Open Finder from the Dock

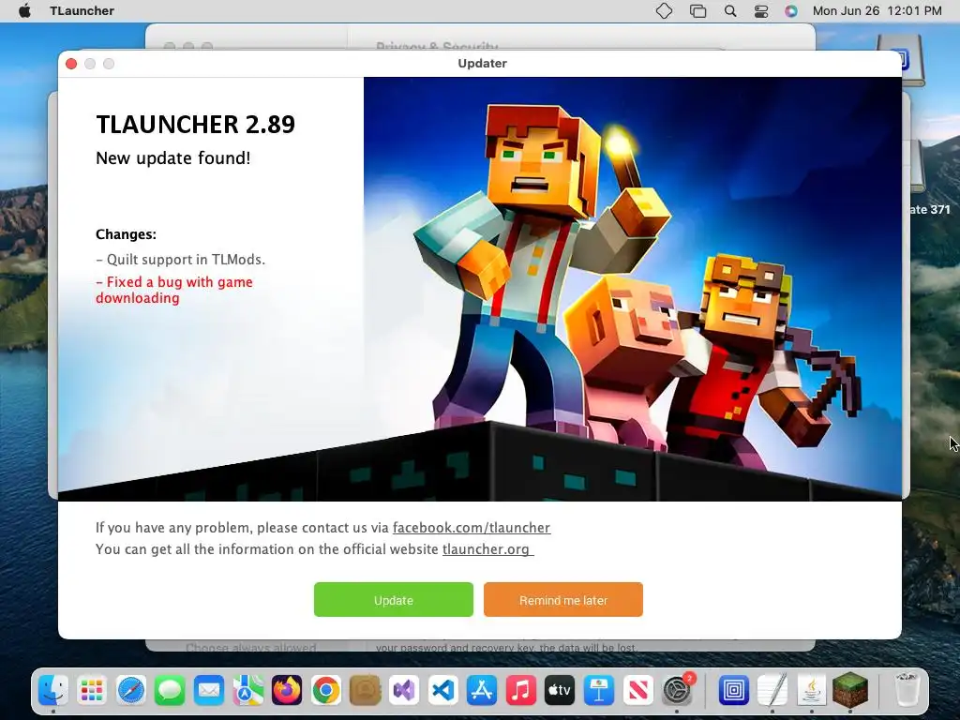pos(53,691)
